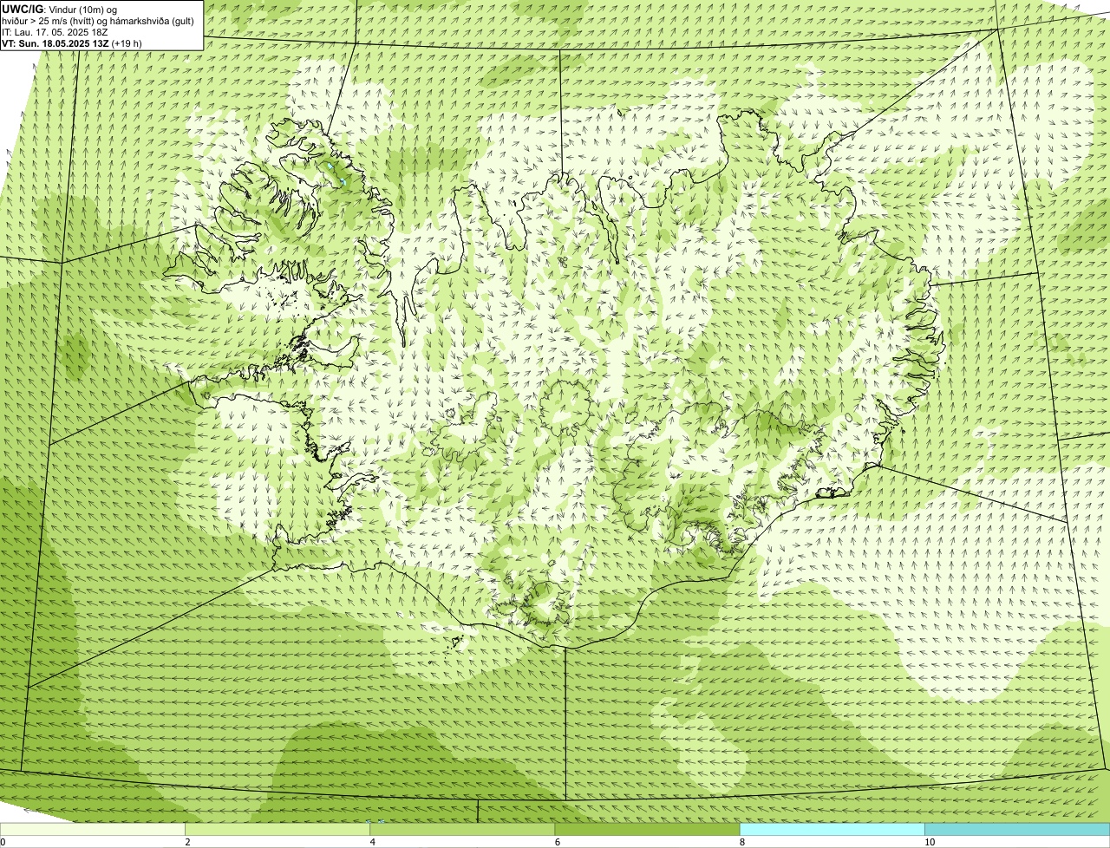Click the legend label '4'
Image resolution: width=1110 pixels, height=848 pixels.
pos(373,842)
